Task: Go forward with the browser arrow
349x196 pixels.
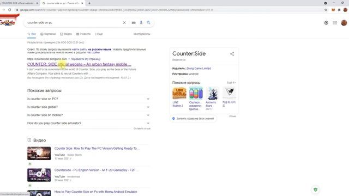Action: click(x=3, y=10)
